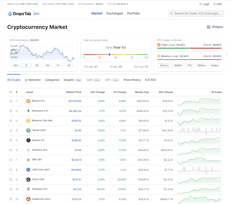231x204 pixels.
Task: Select the BitMEX exchange button
Action: point(178,65)
